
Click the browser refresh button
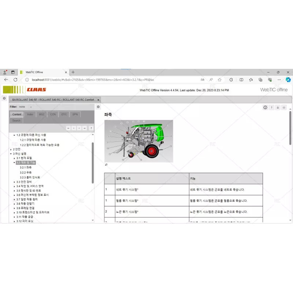[15, 79]
